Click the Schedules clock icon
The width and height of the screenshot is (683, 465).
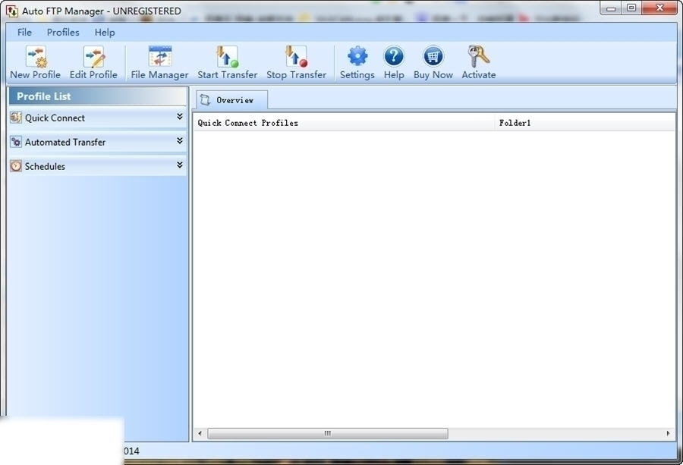coord(16,166)
